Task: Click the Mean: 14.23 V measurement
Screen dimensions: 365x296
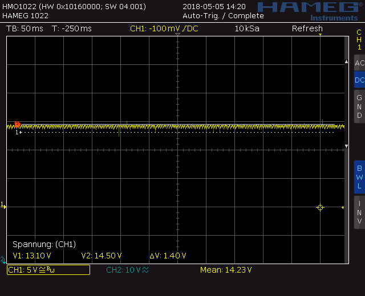Action: coord(226,270)
